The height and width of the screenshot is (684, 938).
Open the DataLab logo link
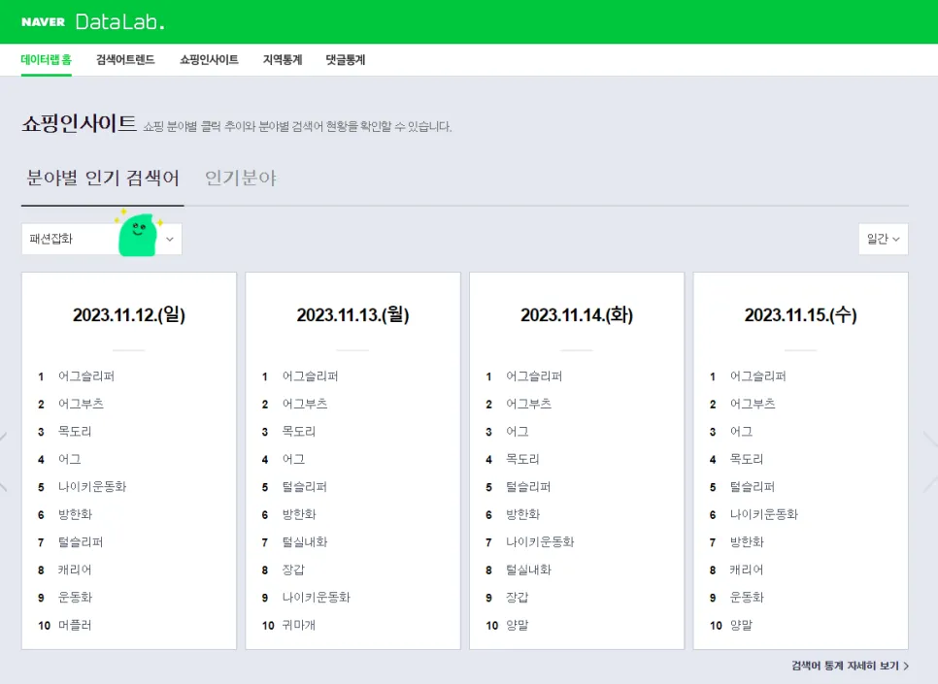119,22
